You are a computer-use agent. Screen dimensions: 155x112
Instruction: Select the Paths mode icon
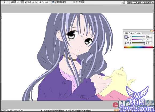[15, 2]
